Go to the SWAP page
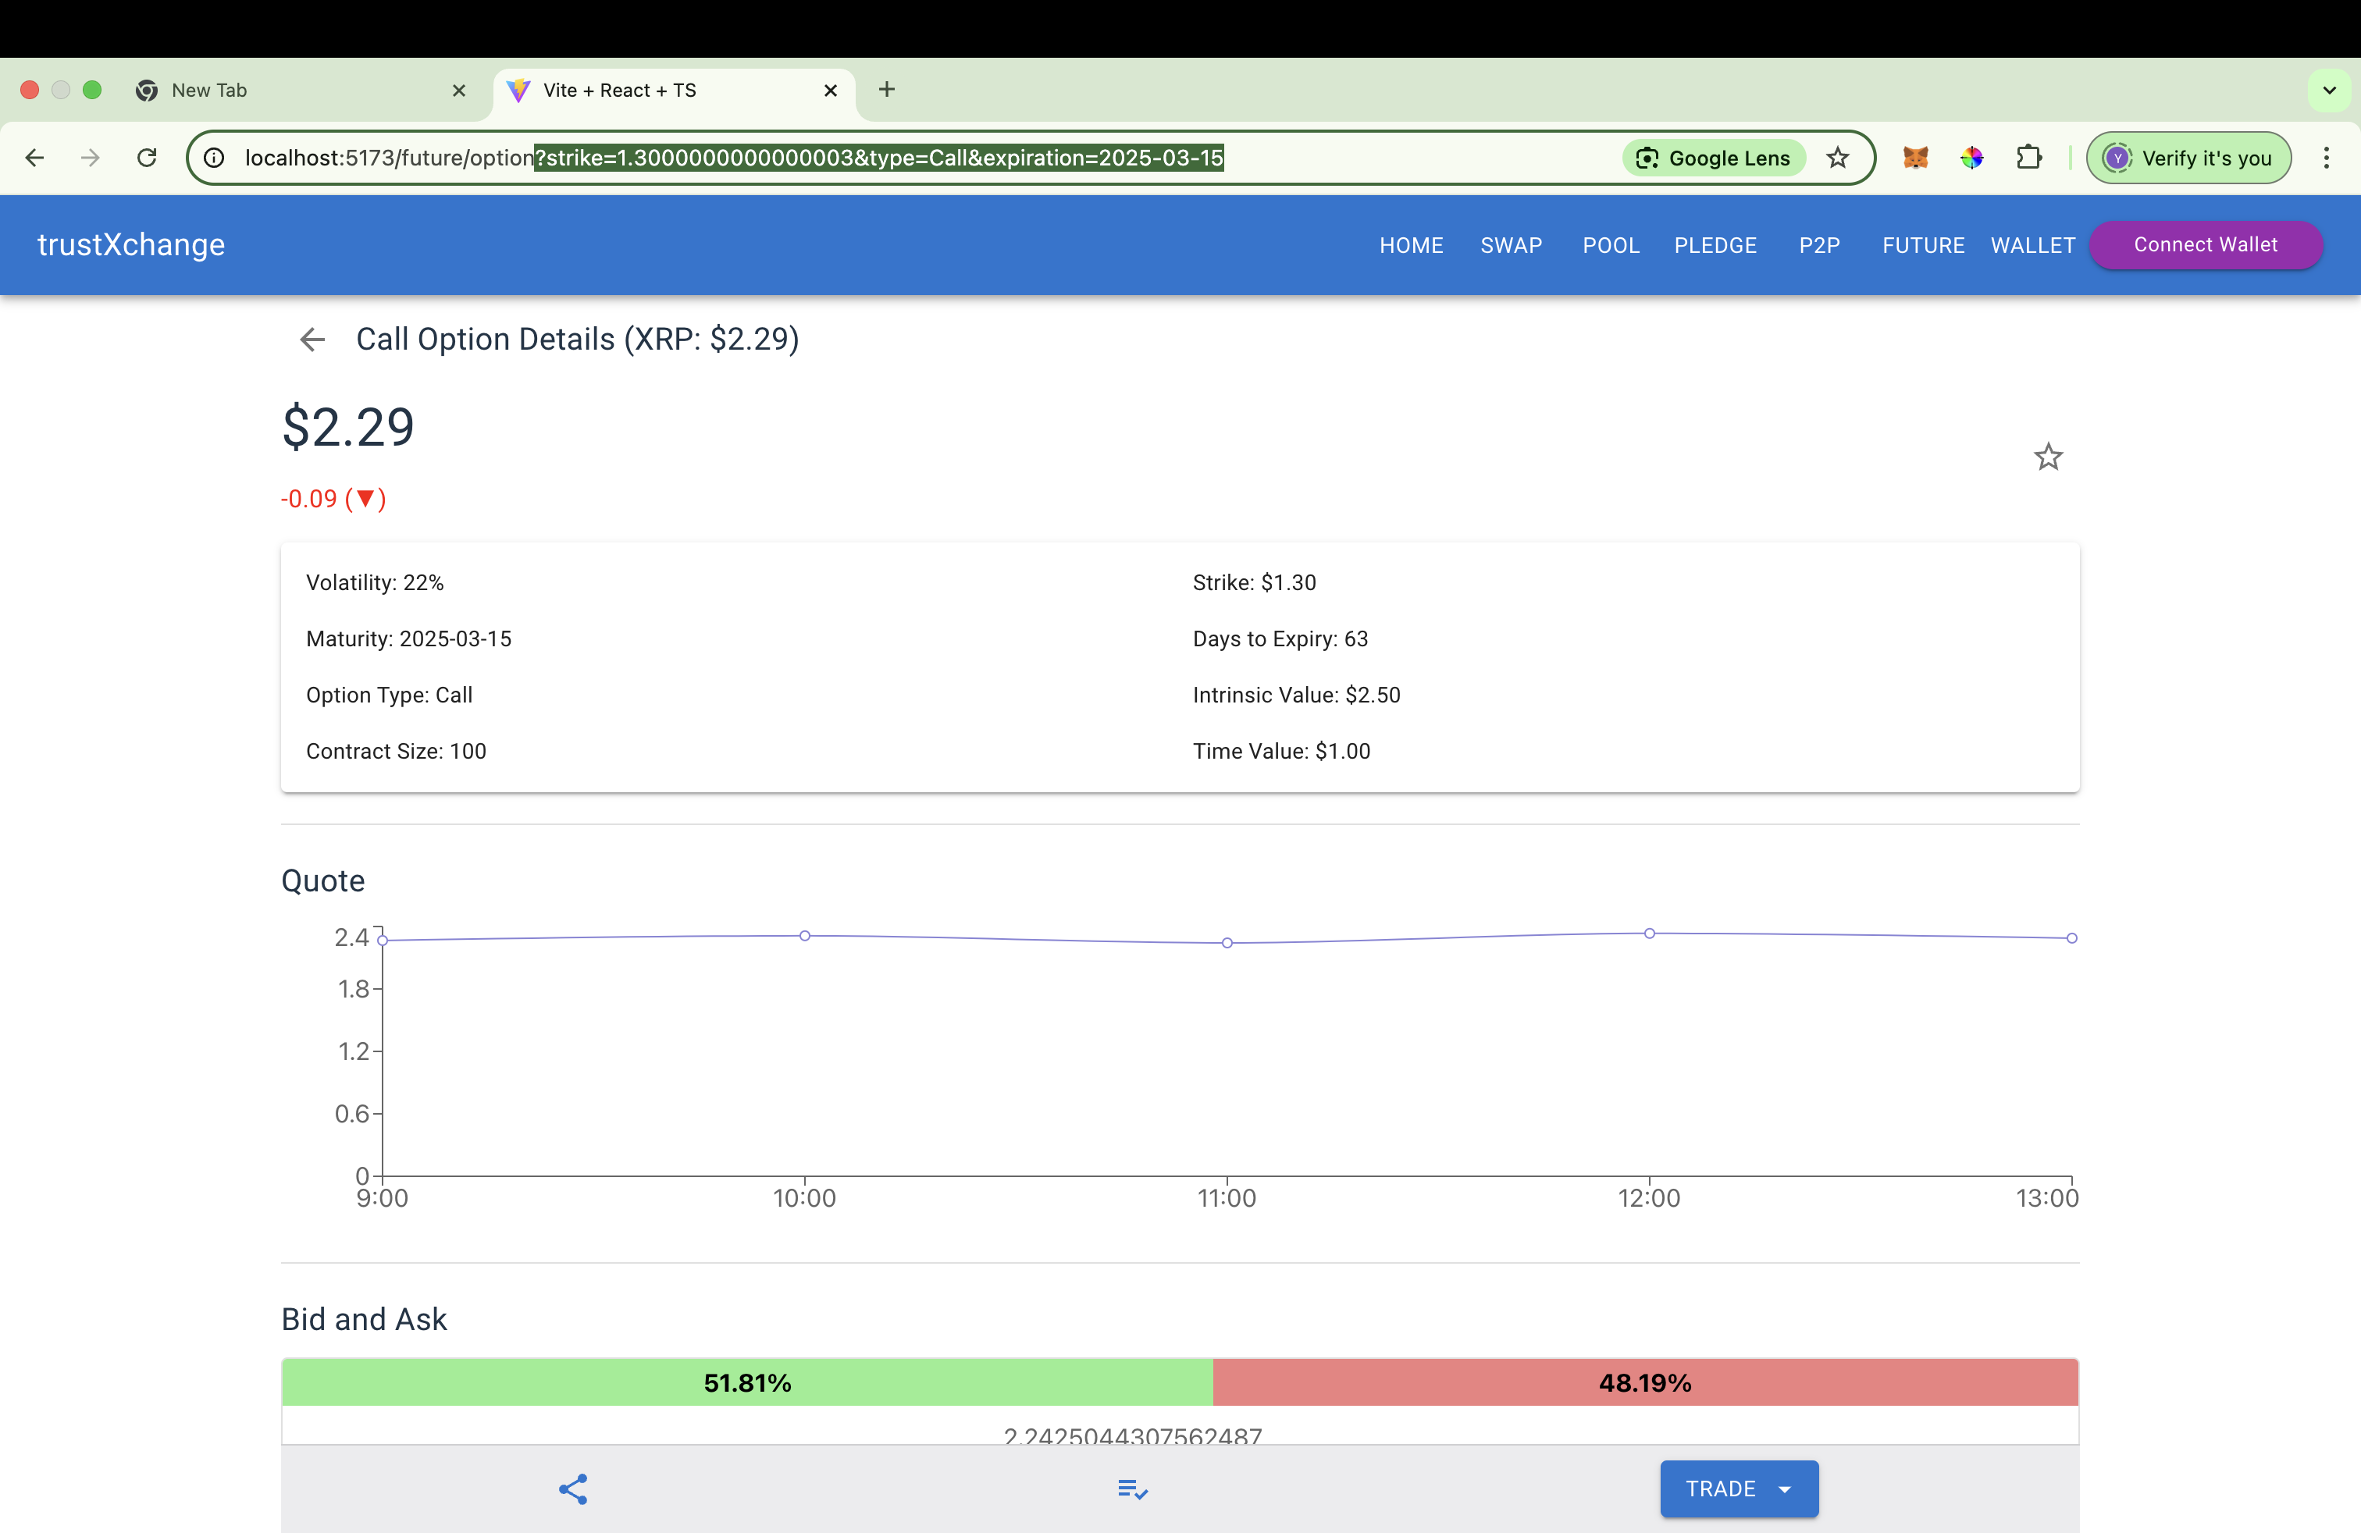Viewport: 2361px width, 1533px height. (1510, 245)
